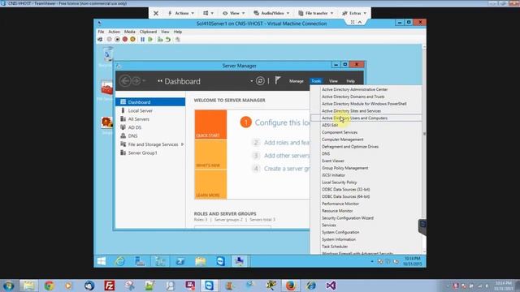The image size is (520, 292).
Task: Click the Pause VM icon
Action: tap(143, 40)
